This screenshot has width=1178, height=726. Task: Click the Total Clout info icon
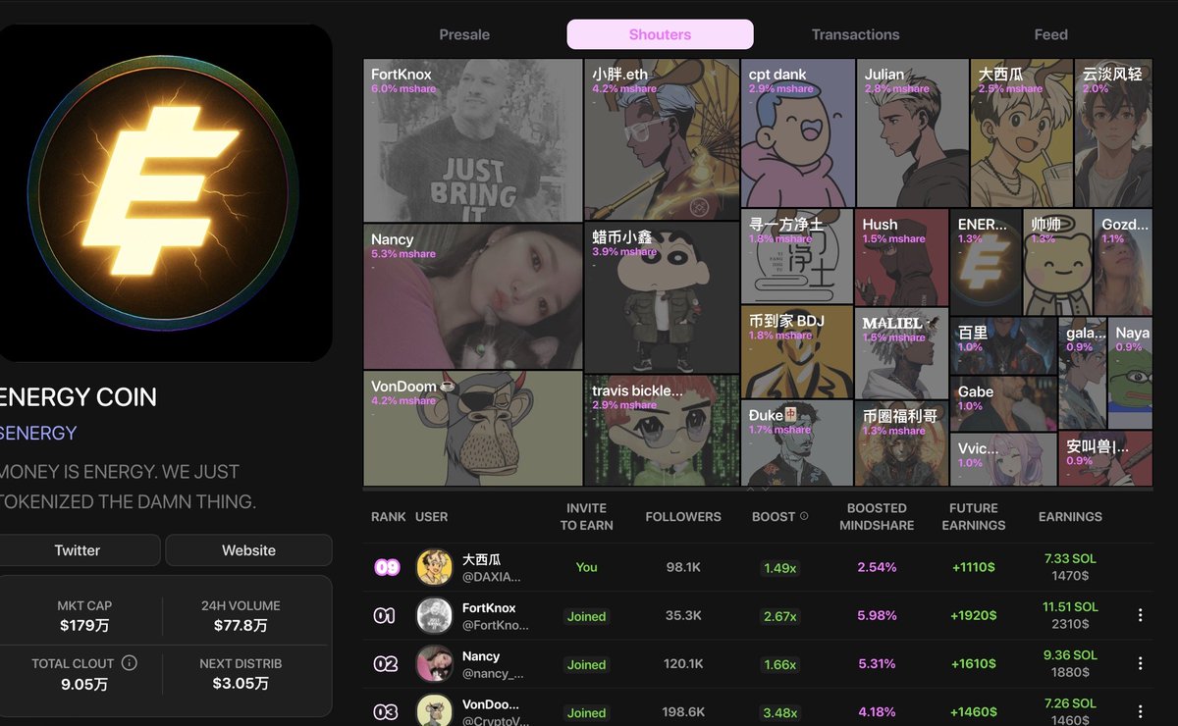tap(130, 663)
